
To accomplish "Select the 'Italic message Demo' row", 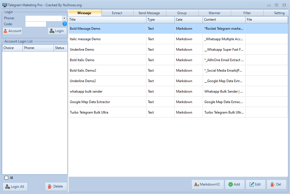I will tap(178, 39).
